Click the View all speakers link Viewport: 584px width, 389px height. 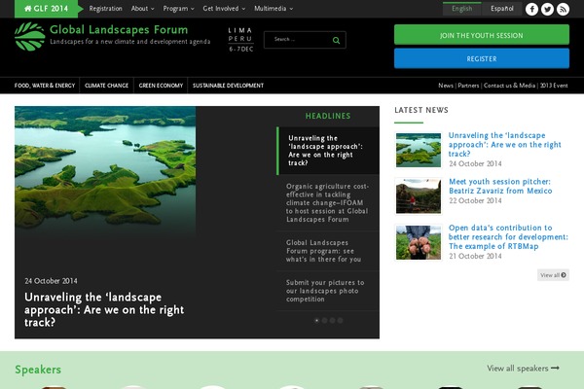tap(523, 369)
